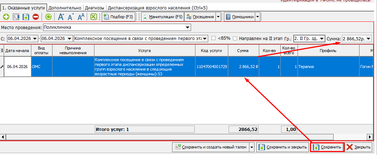Click the green add service icon
The height and width of the screenshot is (155, 377).
pos(6,17)
